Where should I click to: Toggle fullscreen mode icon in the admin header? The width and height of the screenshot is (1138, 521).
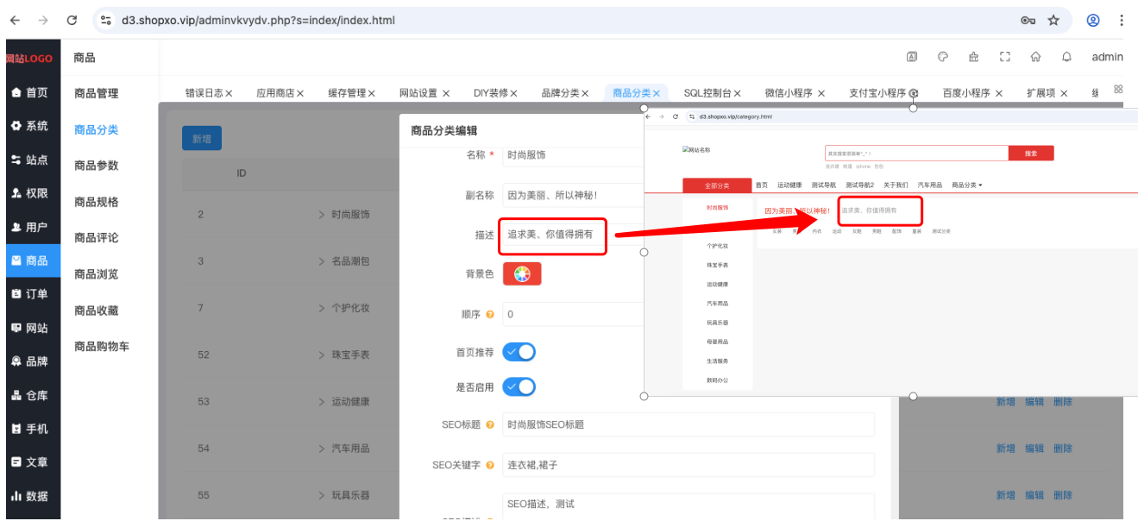(1005, 57)
